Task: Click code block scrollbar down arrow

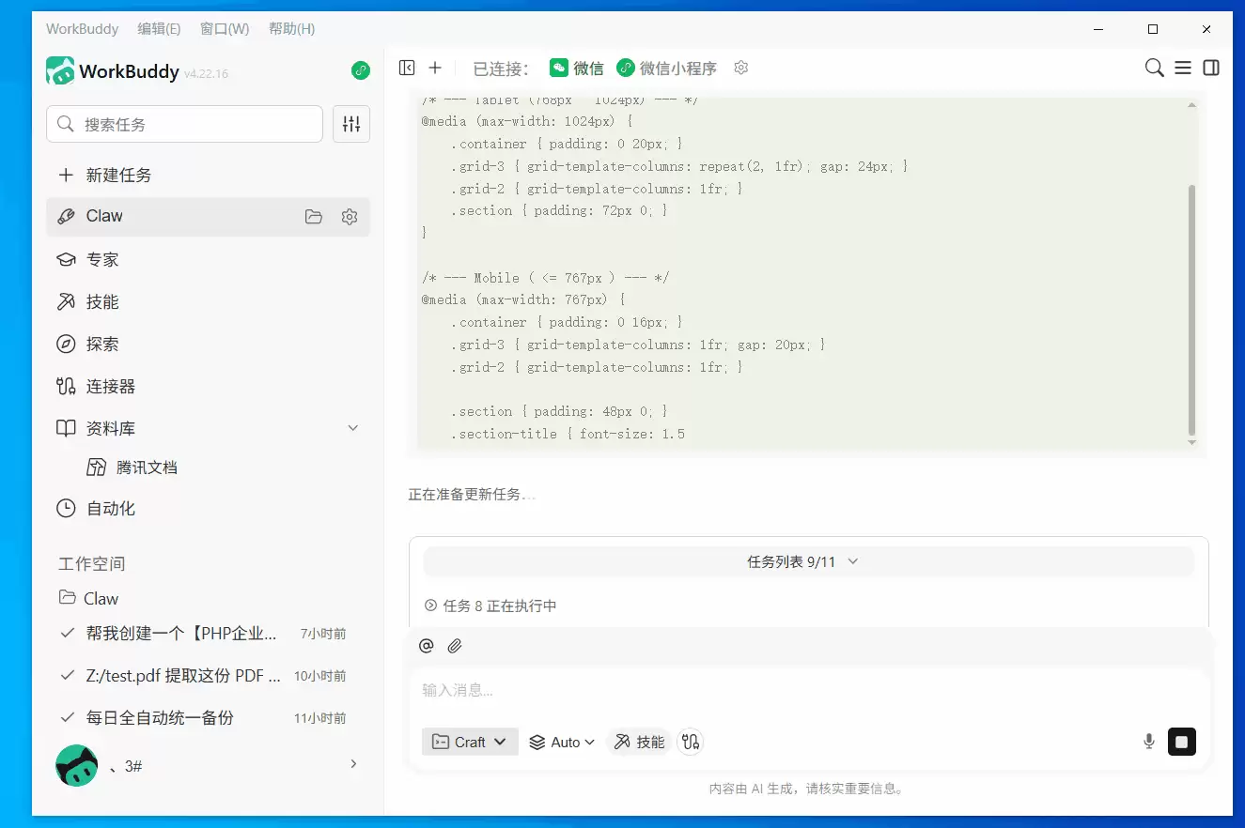Action: [x=1192, y=442]
